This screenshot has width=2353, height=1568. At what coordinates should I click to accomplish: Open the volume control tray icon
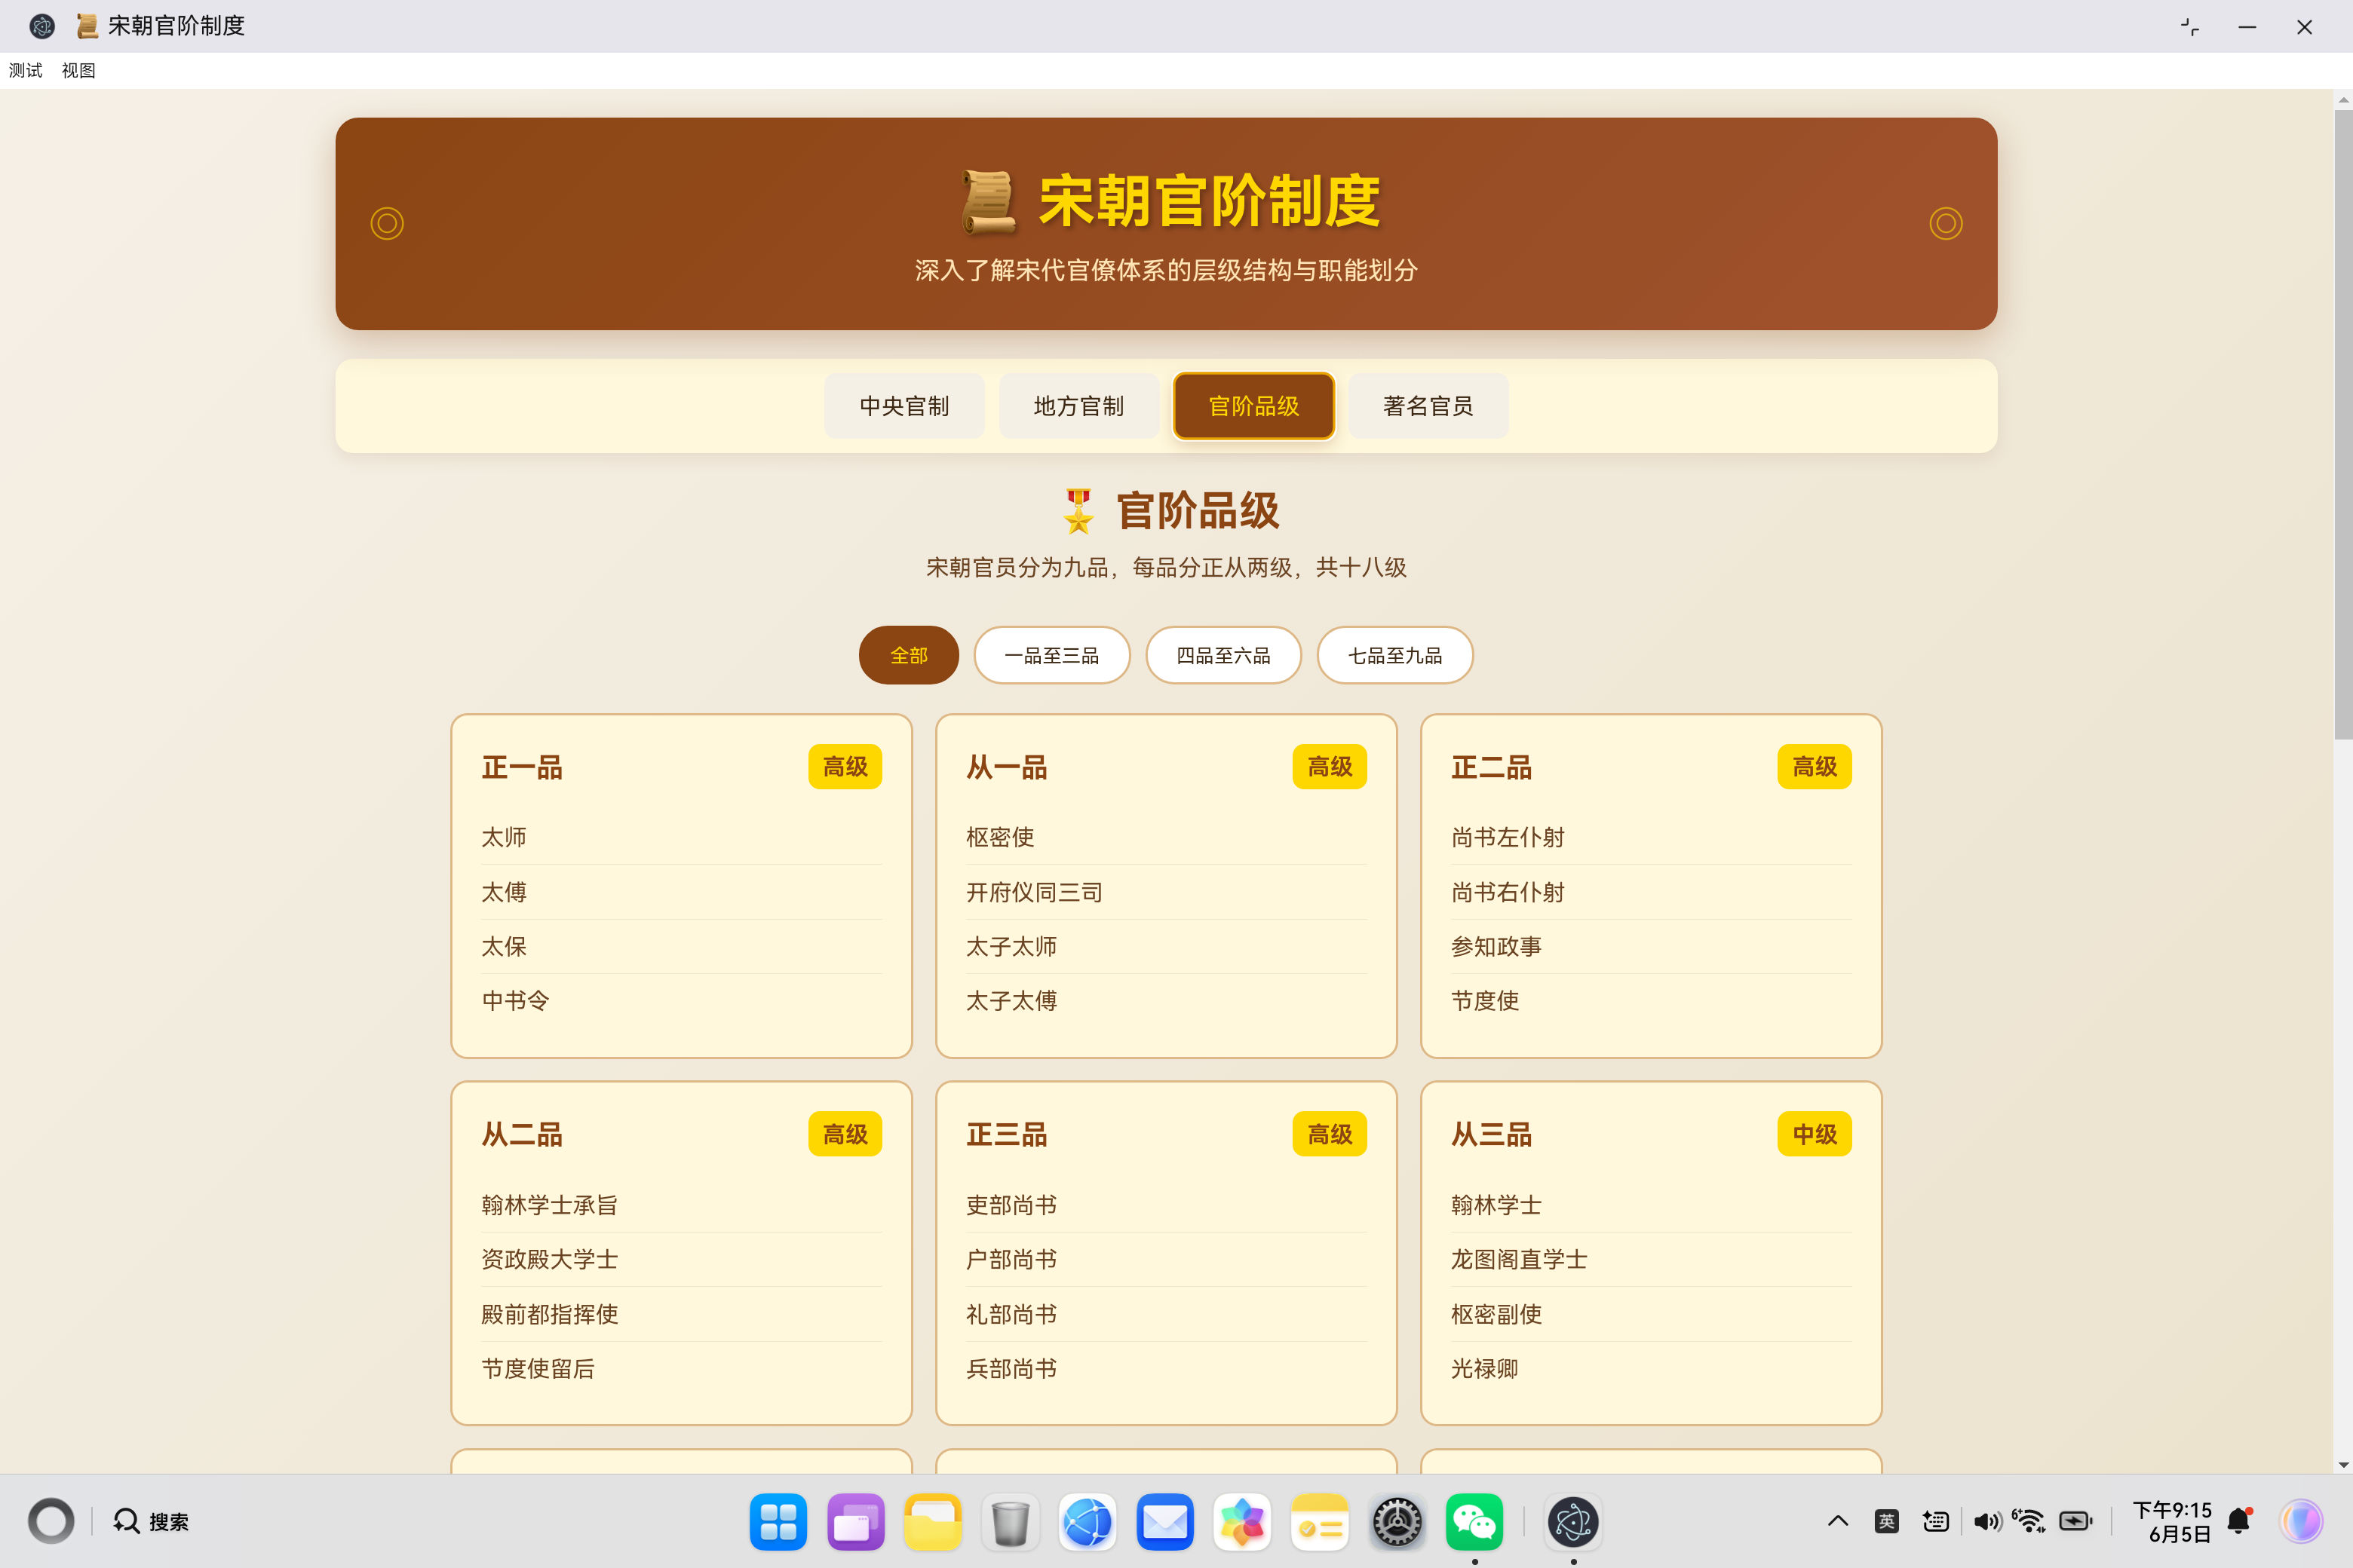point(1986,1521)
